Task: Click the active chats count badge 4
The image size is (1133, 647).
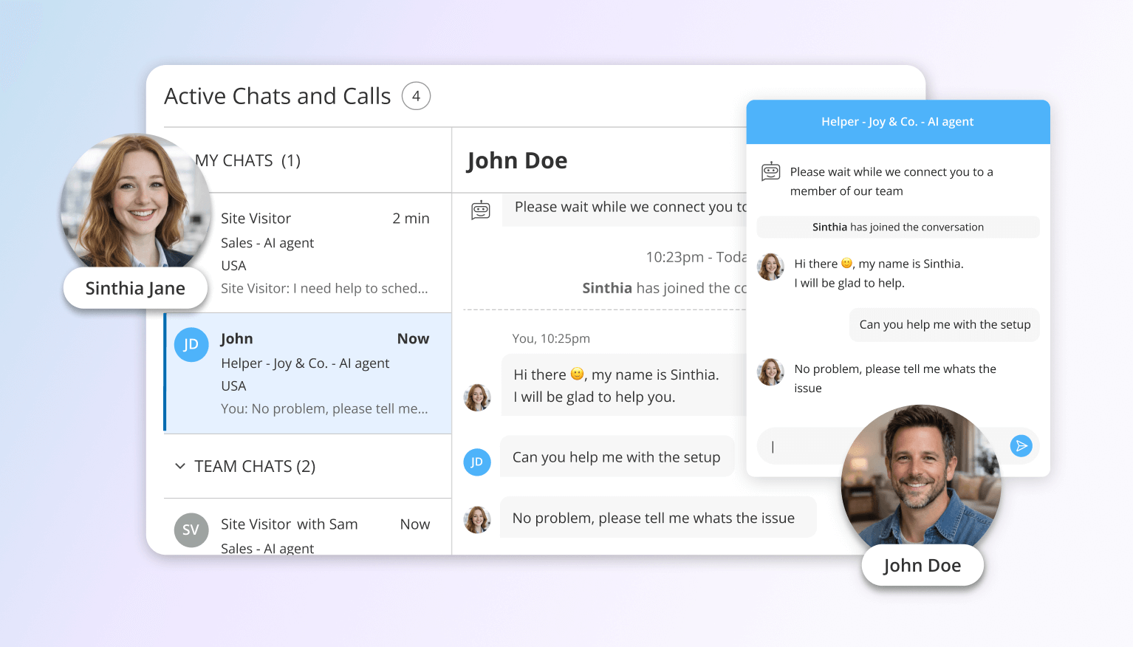Action: click(x=416, y=96)
